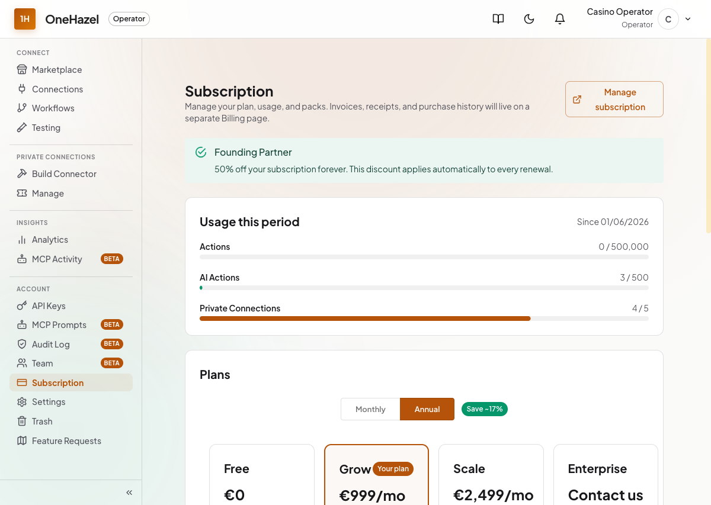
Task: Click the Founding Partner check circle icon
Action: [x=201, y=153]
